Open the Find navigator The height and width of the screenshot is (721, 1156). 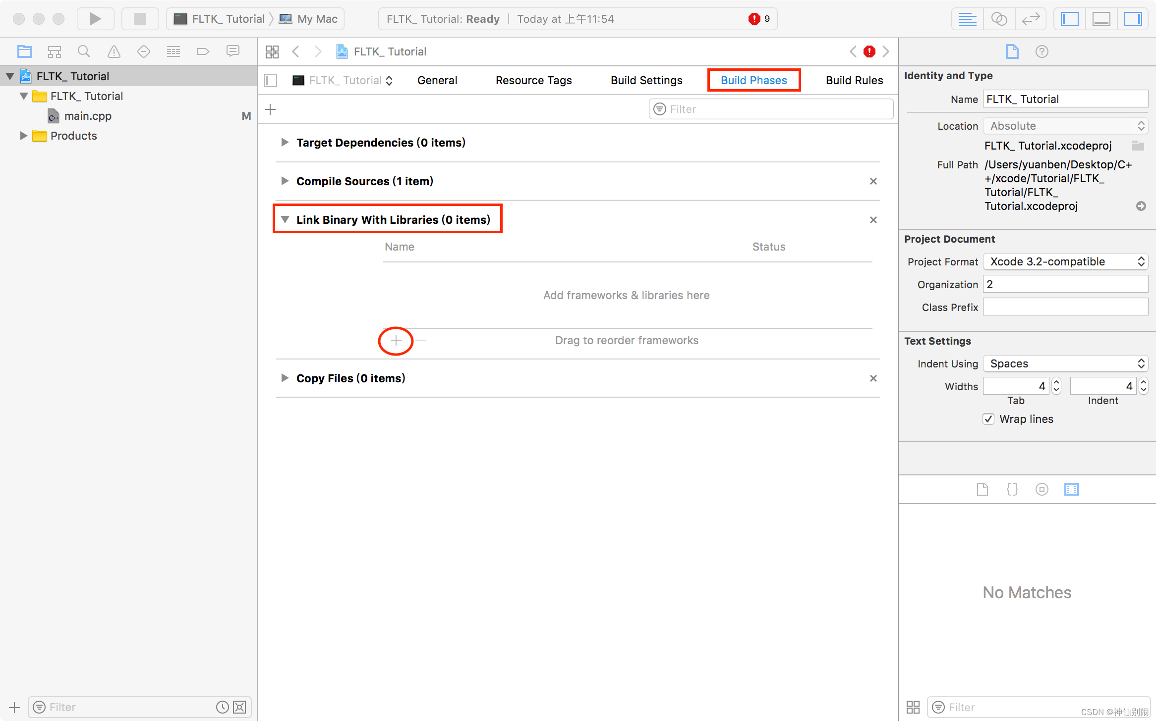[x=84, y=51]
